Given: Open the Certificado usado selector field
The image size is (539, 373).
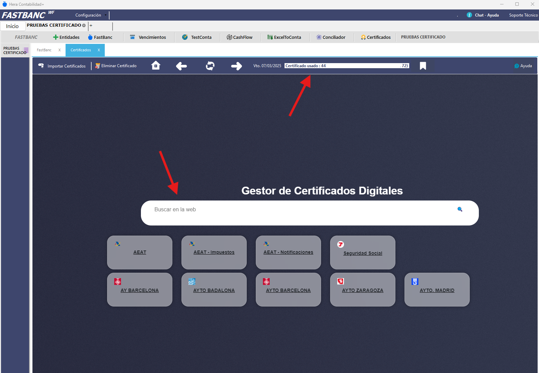Looking at the screenshot, I should point(347,66).
